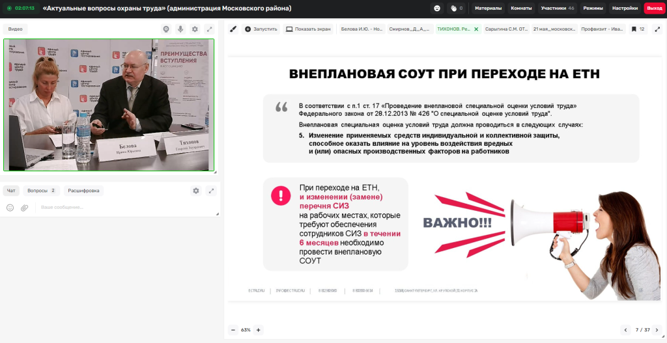Open the emoji reactions icon in top bar
Screen dimensions: 667x343
[x=437, y=8]
